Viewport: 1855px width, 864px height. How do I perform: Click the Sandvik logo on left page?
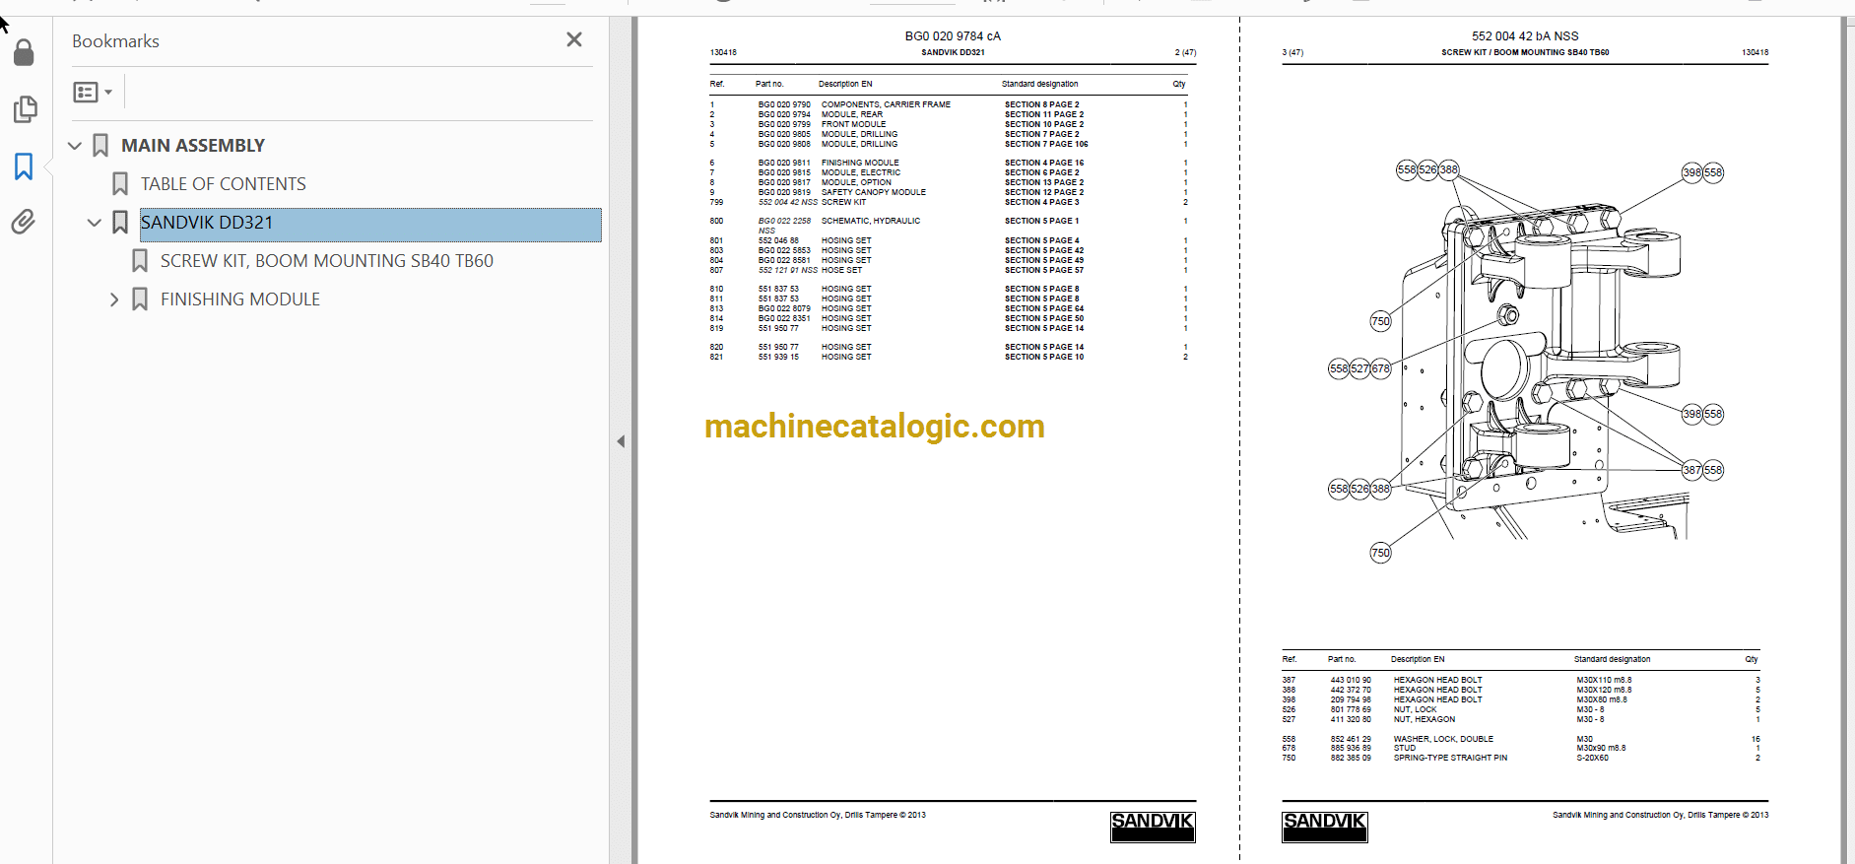[x=1153, y=827]
